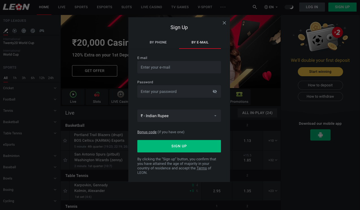Select the football icon in Top Leagues
This screenshot has width=360, height=210.
[x=15, y=31]
